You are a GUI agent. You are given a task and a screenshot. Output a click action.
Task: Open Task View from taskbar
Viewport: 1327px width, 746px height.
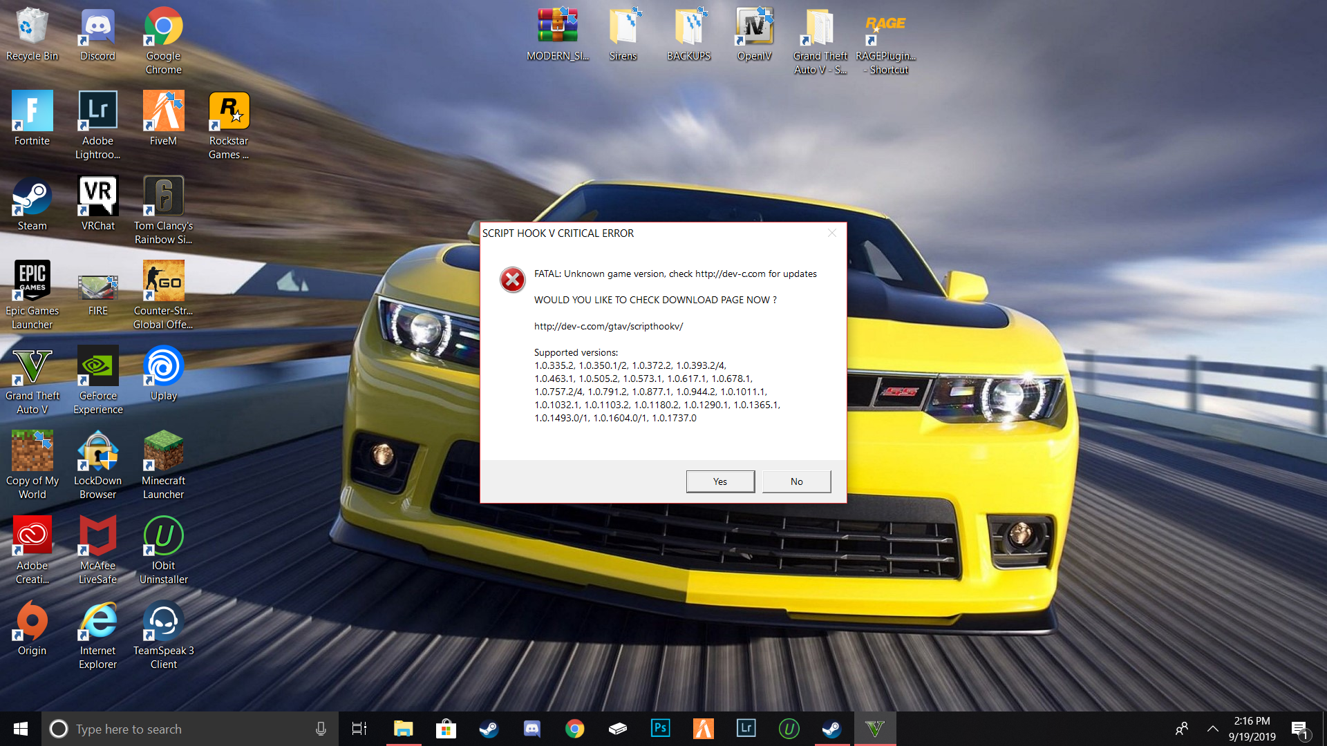359,729
